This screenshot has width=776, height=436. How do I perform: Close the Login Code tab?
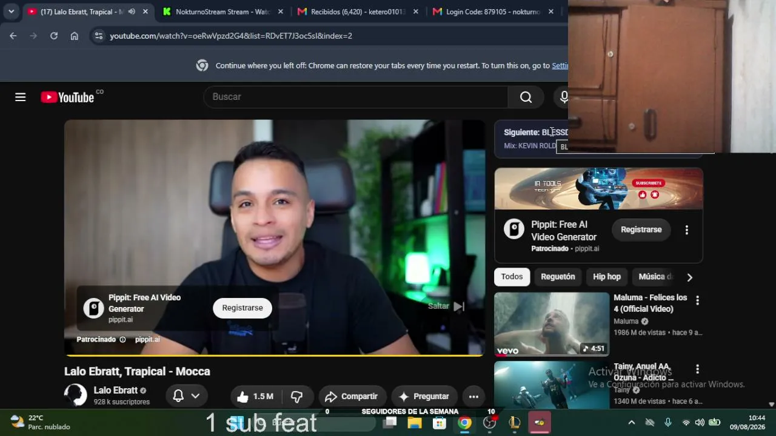[x=550, y=12]
